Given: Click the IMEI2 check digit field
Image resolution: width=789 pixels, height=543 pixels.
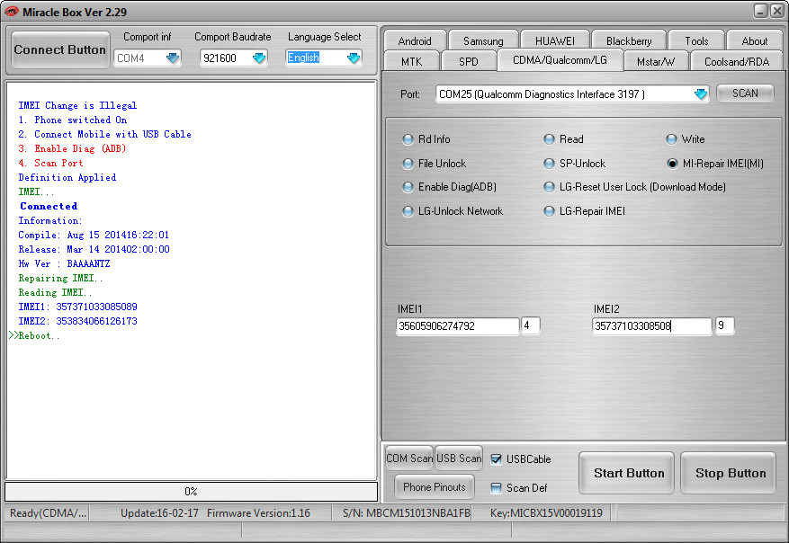Looking at the screenshot, I should pos(724,325).
